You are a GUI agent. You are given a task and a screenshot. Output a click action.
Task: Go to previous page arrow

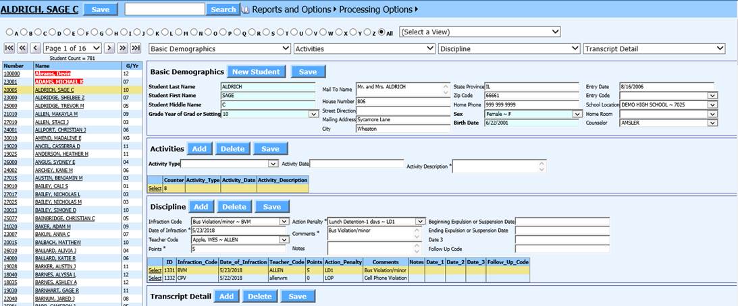[35, 48]
